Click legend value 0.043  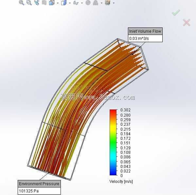[125, 166]
